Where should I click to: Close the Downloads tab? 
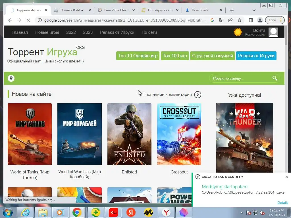(x=221, y=10)
